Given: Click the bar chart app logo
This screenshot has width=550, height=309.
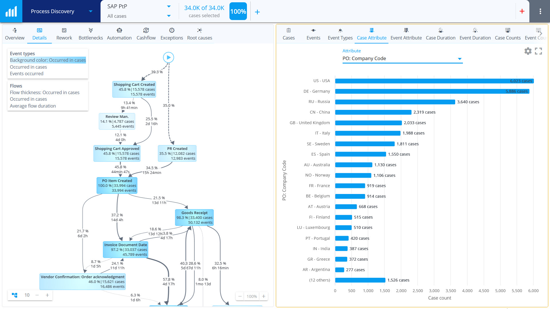Looking at the screenshot, I should (11, 11).
